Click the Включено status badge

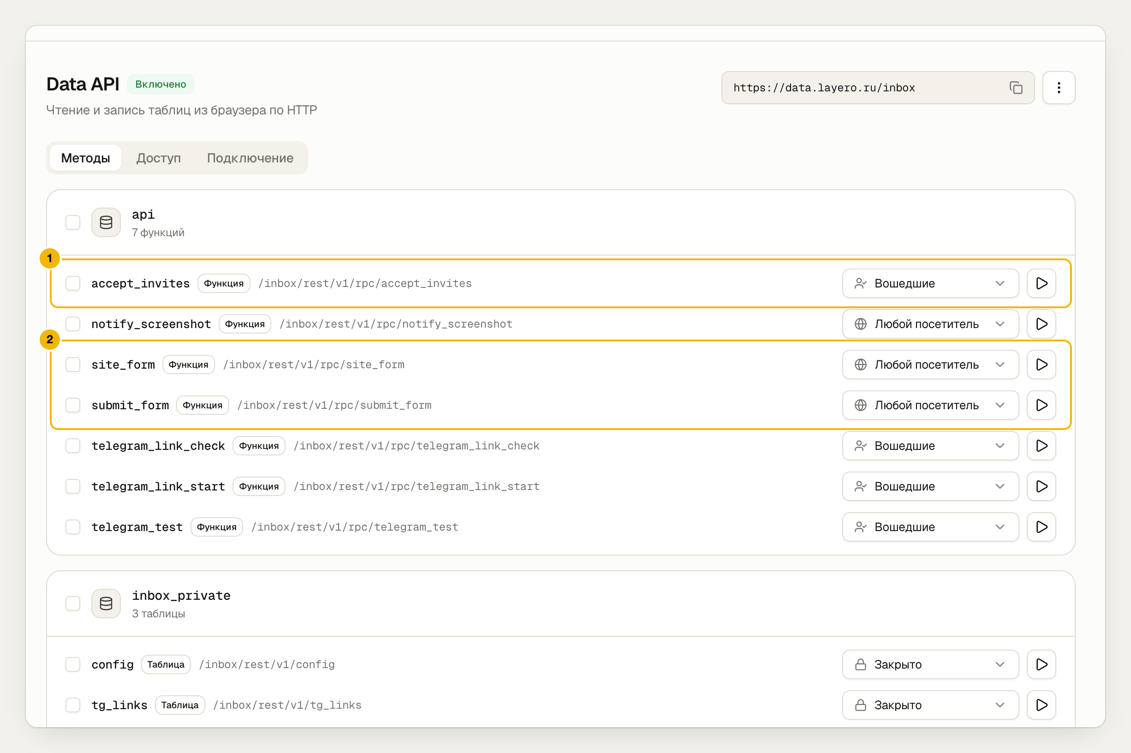pyautogui.click(x=161, y=84)
